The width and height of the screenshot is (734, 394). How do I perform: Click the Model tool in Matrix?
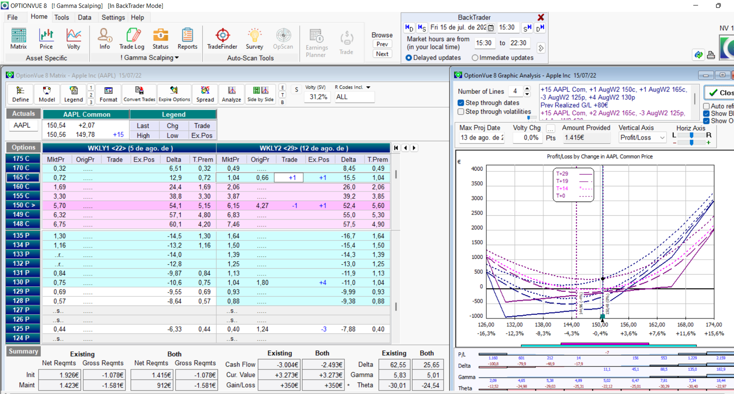(47, 94)
